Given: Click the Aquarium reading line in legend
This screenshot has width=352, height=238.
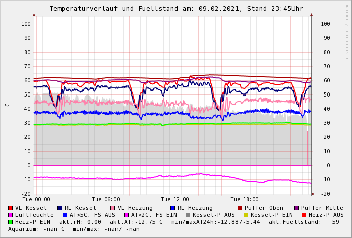Looking at the screenshot, I should (x=74, y=229).
